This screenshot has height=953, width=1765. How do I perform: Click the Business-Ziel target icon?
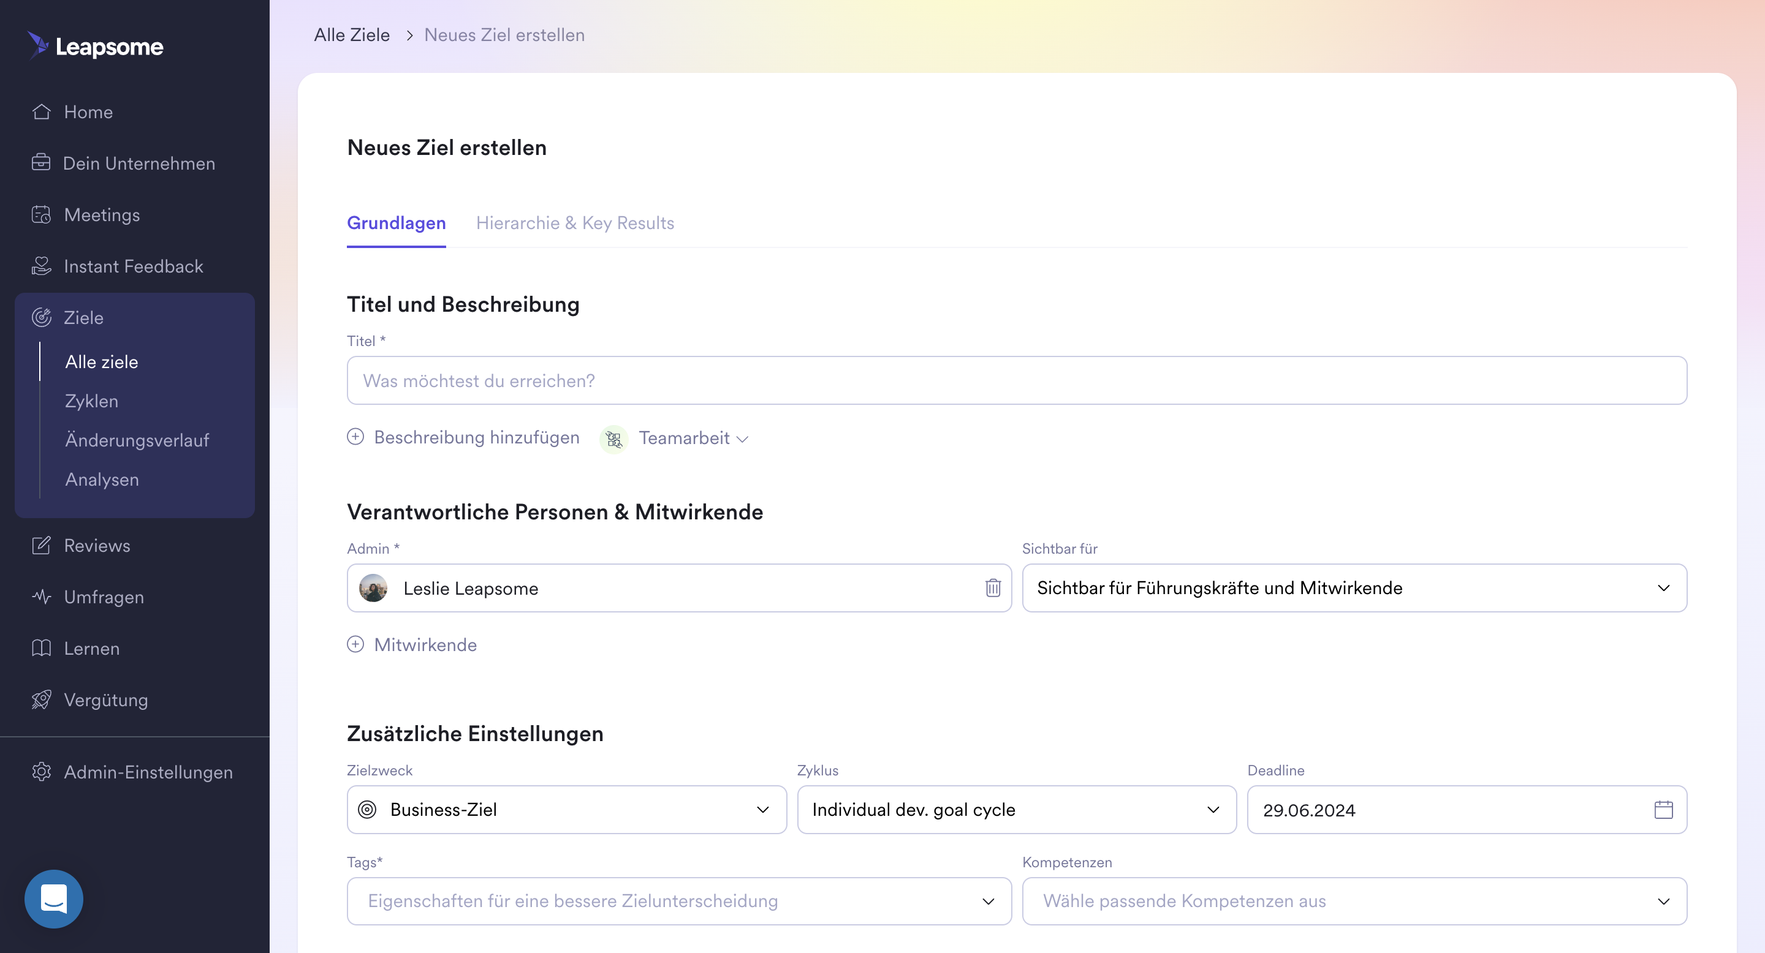click(367, 809)
